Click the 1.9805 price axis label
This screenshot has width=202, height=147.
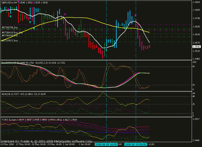[x=197, y=10]
